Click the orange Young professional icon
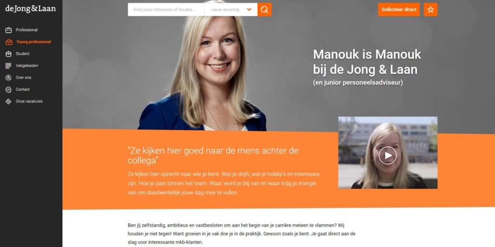Viewport: 495px width, 247px height. click(9, 42)
